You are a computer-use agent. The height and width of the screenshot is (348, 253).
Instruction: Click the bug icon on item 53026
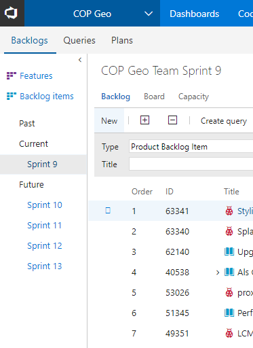pyautogui.click(x=229, y=292)
